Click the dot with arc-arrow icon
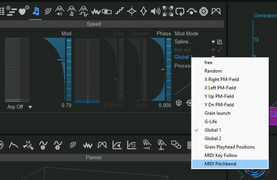 coord(192,12)
